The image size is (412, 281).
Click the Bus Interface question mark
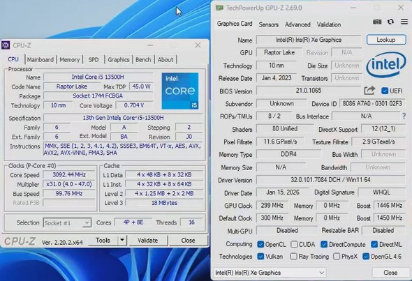404,116
